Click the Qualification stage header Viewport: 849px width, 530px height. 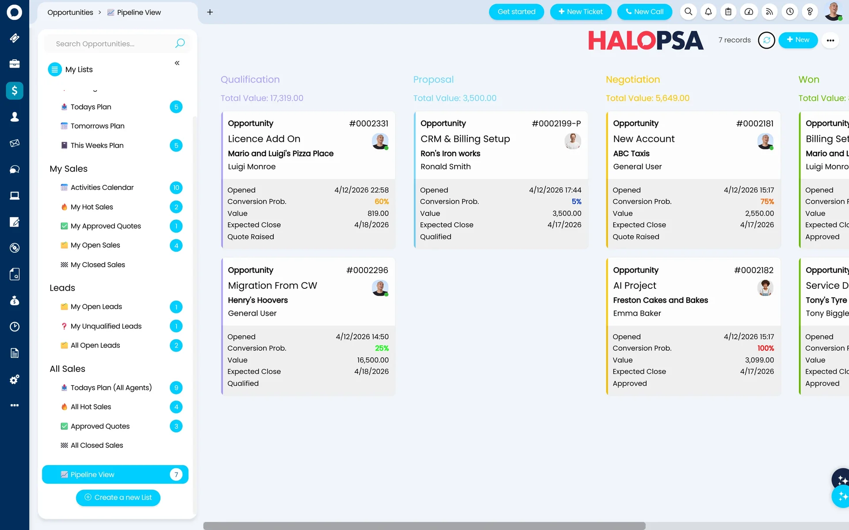pyautogui.click(x=250, y=79)
